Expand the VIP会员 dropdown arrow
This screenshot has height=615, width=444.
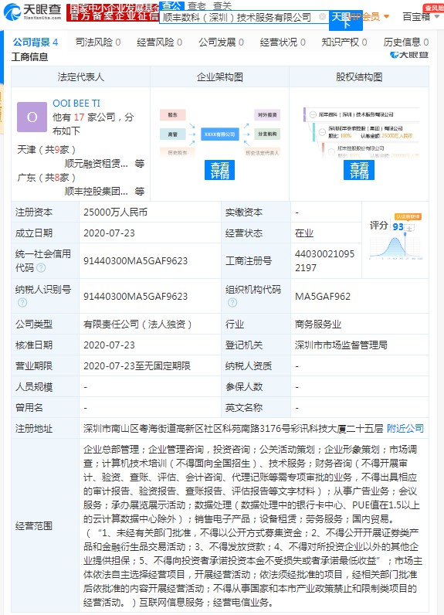click(386, 16)
